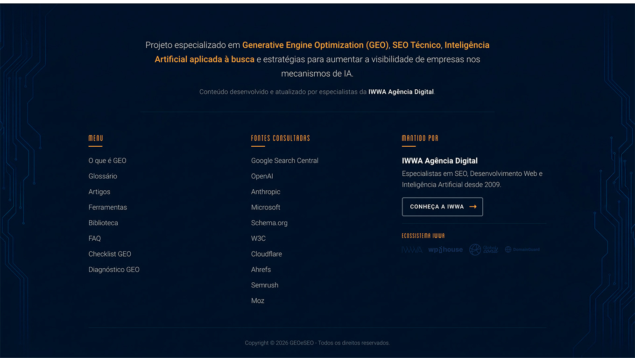Open the "O que é GEO" menu link
This screenshot has height=358, width=635.
tap(107, 160)
